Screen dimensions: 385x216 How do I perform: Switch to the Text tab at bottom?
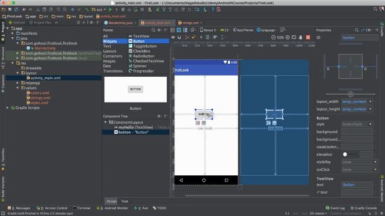[125, 202]
